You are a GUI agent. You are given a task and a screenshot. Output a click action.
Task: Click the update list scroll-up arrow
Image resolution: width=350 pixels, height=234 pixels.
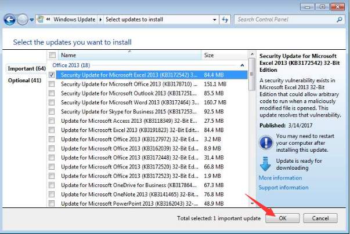[x=252, y=54]
